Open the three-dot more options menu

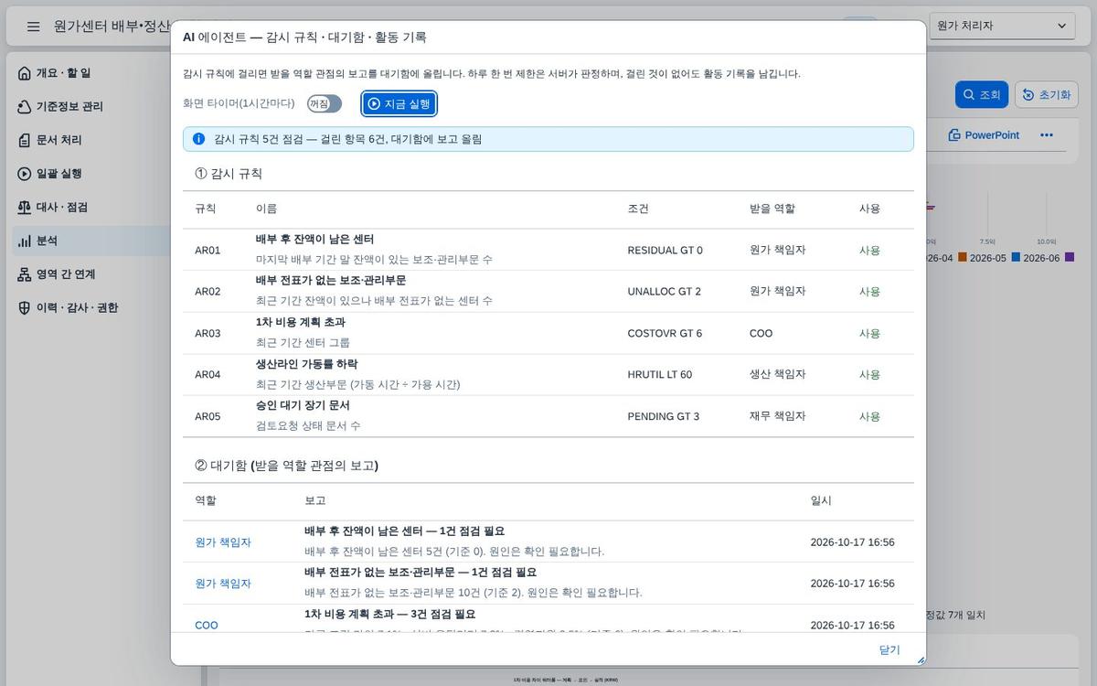point(1047,134)
